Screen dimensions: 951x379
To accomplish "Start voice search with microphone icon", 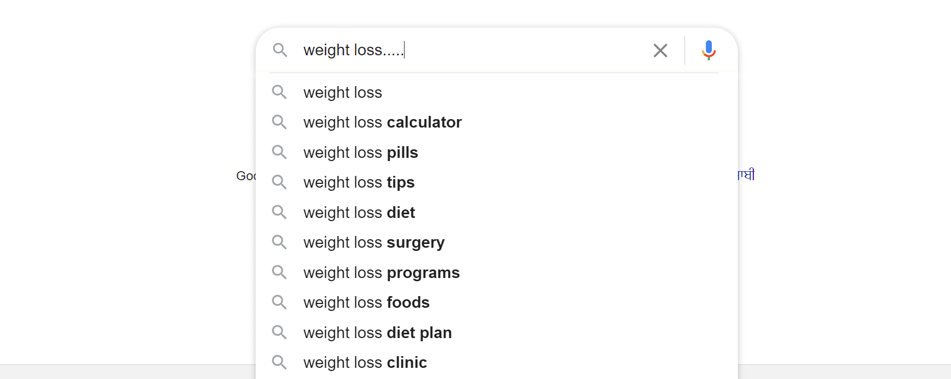I will [708, 50].
